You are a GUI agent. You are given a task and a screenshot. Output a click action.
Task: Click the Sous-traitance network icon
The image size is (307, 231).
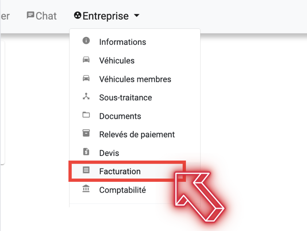[x=86, y=96]
